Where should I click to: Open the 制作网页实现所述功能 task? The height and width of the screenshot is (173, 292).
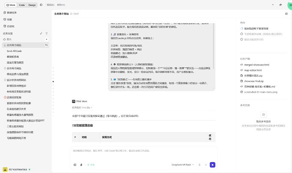coord(19,92)
